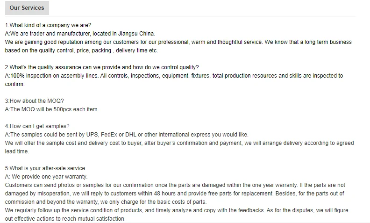Click the single word "confirm." line

click(14, 84)
